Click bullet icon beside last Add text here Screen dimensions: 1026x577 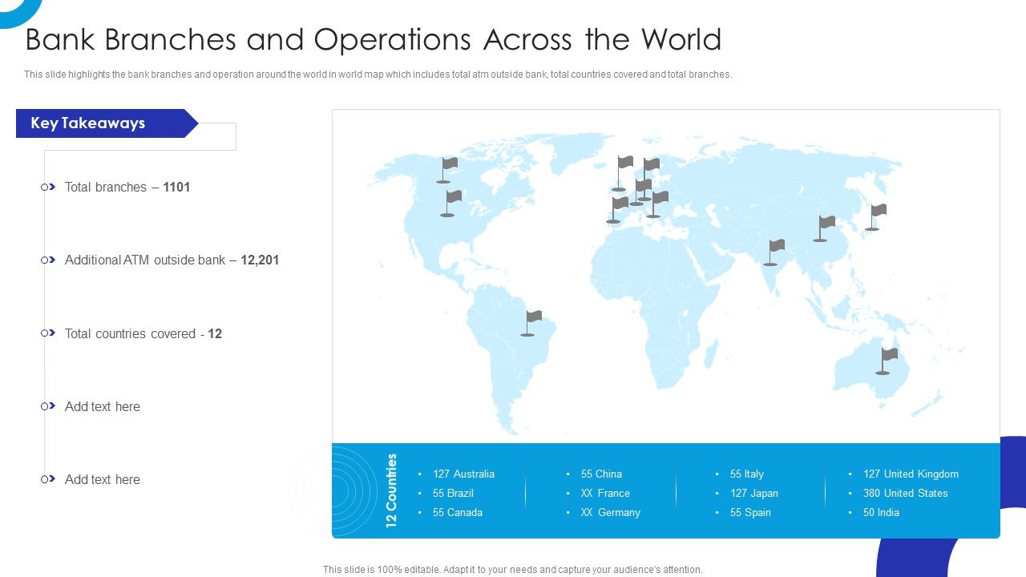(x=48, y=479)
